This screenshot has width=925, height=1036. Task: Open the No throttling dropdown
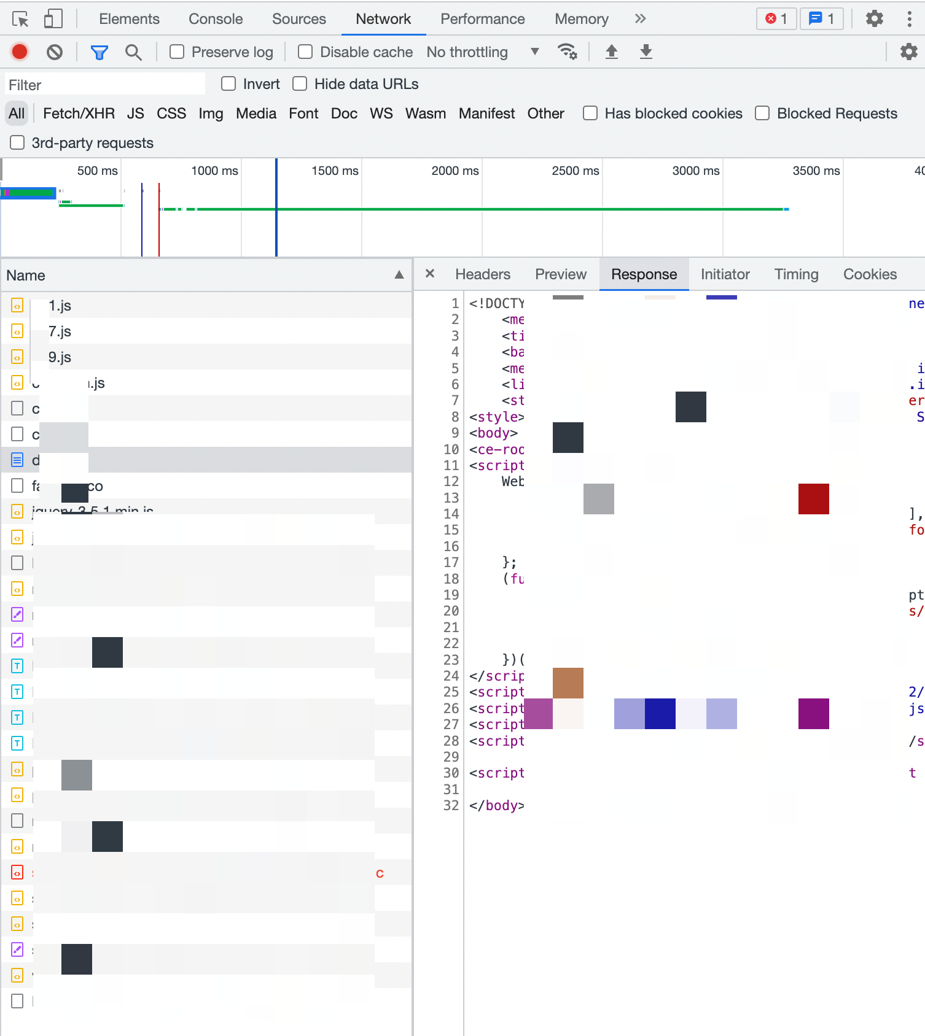[x=483, y=52]
